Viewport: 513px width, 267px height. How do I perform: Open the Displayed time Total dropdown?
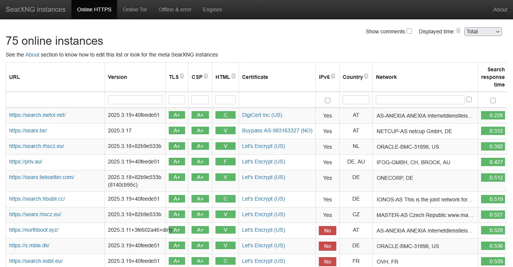click(483, 31)
